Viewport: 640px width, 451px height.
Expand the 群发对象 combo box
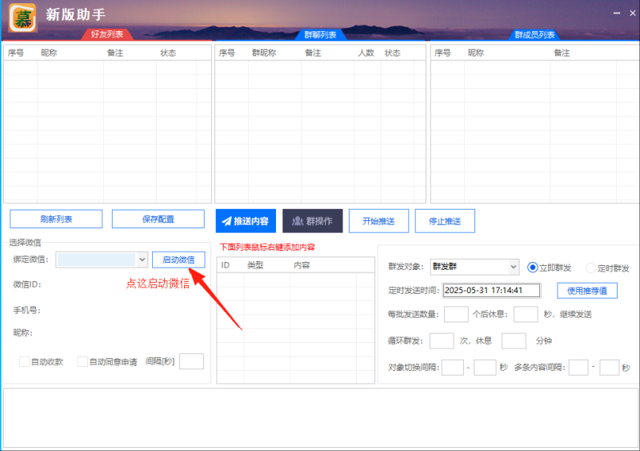click(474, 267)
